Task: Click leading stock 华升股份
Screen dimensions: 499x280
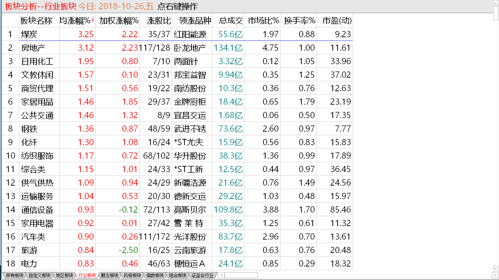Action: point(190,156)
